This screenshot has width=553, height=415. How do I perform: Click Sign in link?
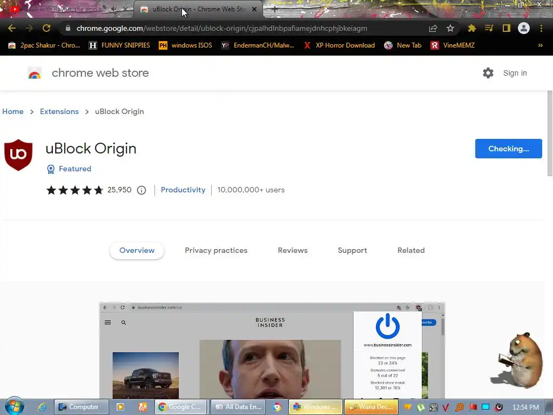coord(515,73)
